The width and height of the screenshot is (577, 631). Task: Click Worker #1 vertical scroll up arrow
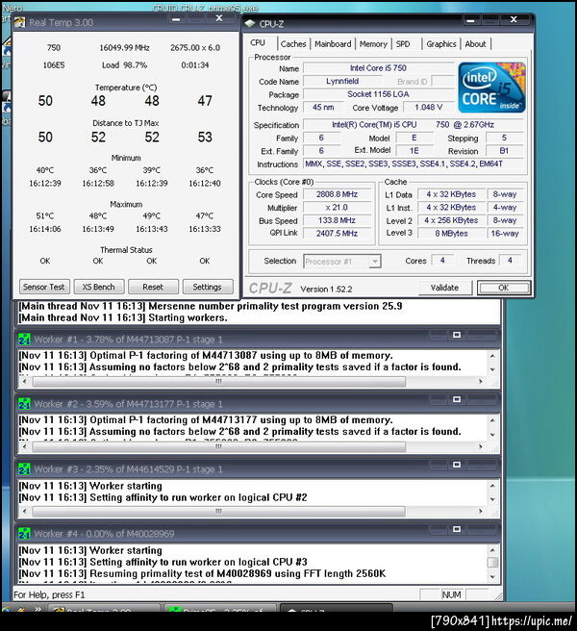click(492, 356)
